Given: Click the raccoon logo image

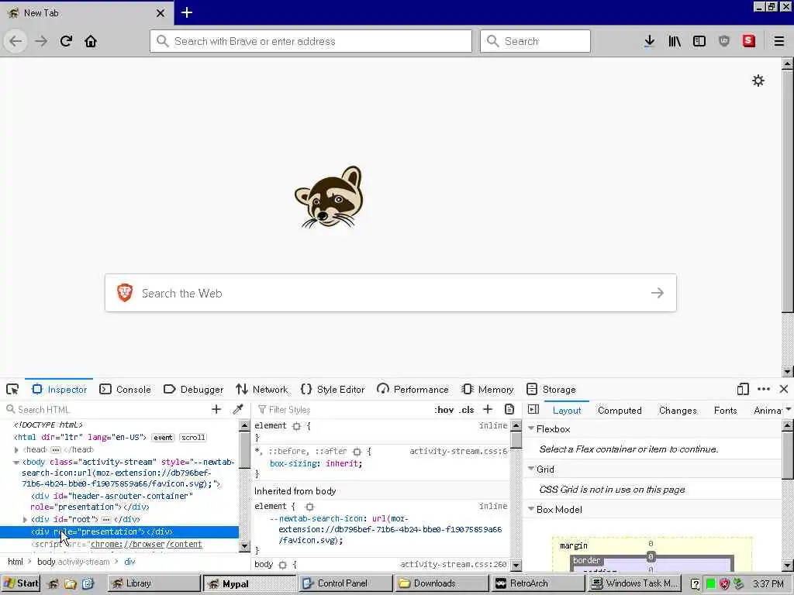Looking at the screenshot, I should point(329,198).
